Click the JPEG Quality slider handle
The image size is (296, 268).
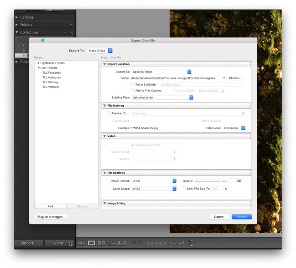tap(220, 181)
